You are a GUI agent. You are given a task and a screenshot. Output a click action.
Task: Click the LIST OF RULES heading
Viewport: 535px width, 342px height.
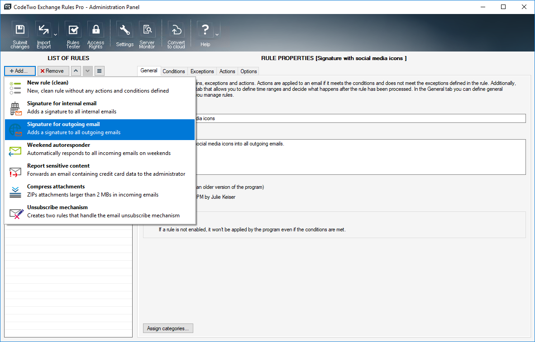pyautogui.click(x=68, y=58)
